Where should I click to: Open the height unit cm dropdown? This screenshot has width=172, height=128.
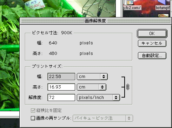[92, 87]
